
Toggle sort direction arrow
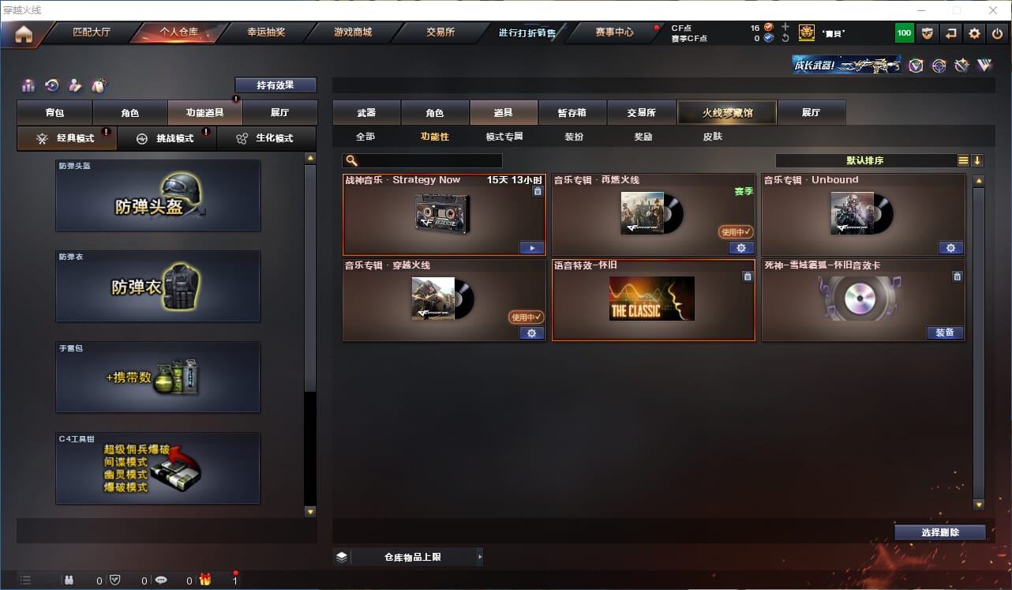coord(977,160)
